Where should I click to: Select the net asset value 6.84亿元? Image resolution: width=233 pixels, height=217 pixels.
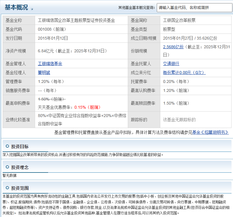click(46, 51)
